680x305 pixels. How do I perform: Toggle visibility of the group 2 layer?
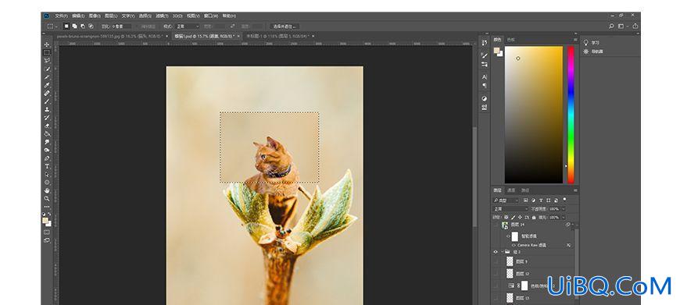tap(496, 252)
